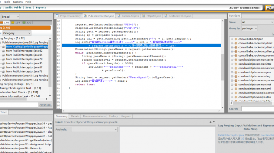
Task: Select 'Missing Check against Null' category
Action: 20,88
